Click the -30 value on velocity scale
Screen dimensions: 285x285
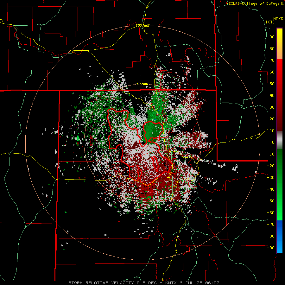(x=271, y=178)
